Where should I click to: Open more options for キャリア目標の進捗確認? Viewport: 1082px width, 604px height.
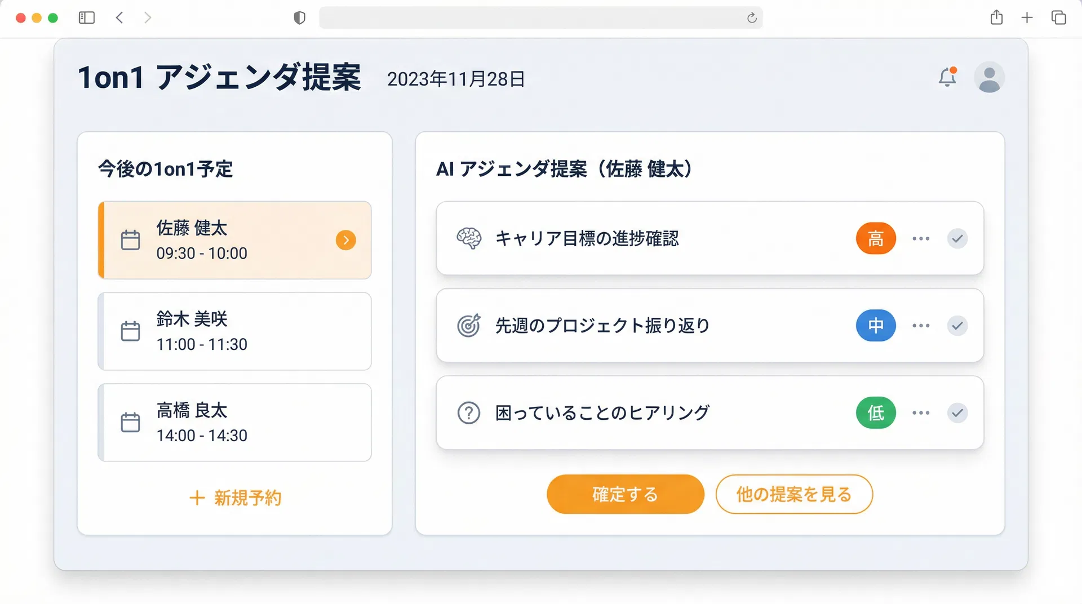(x=921, y=238)
